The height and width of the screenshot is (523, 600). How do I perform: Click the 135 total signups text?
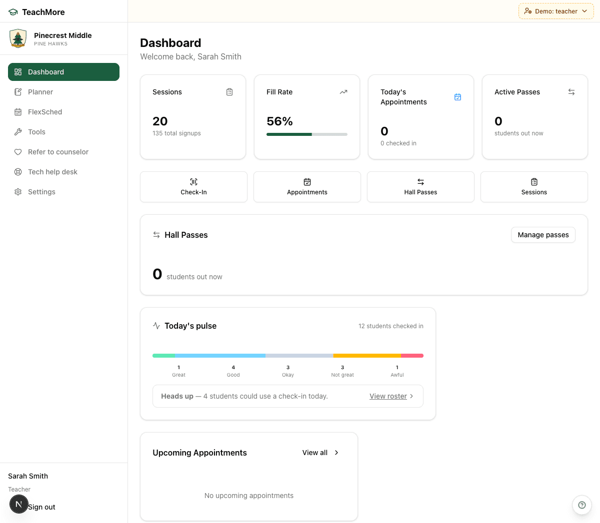176,133
